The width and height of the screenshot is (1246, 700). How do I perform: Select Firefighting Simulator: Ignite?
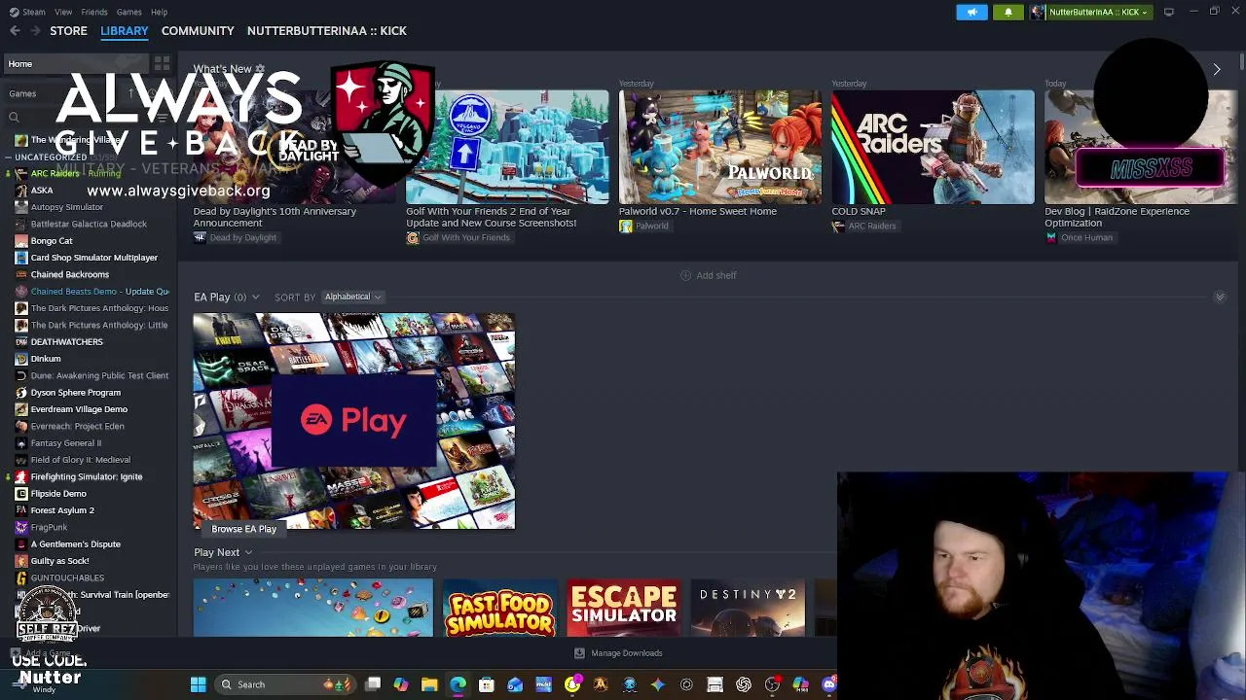click(x=87, y=476)
